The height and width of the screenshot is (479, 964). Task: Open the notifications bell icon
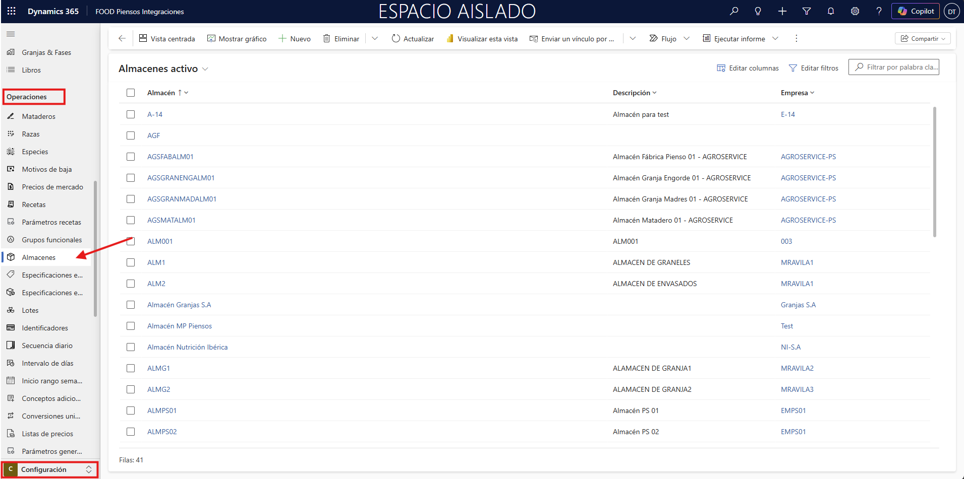[830, 11]
